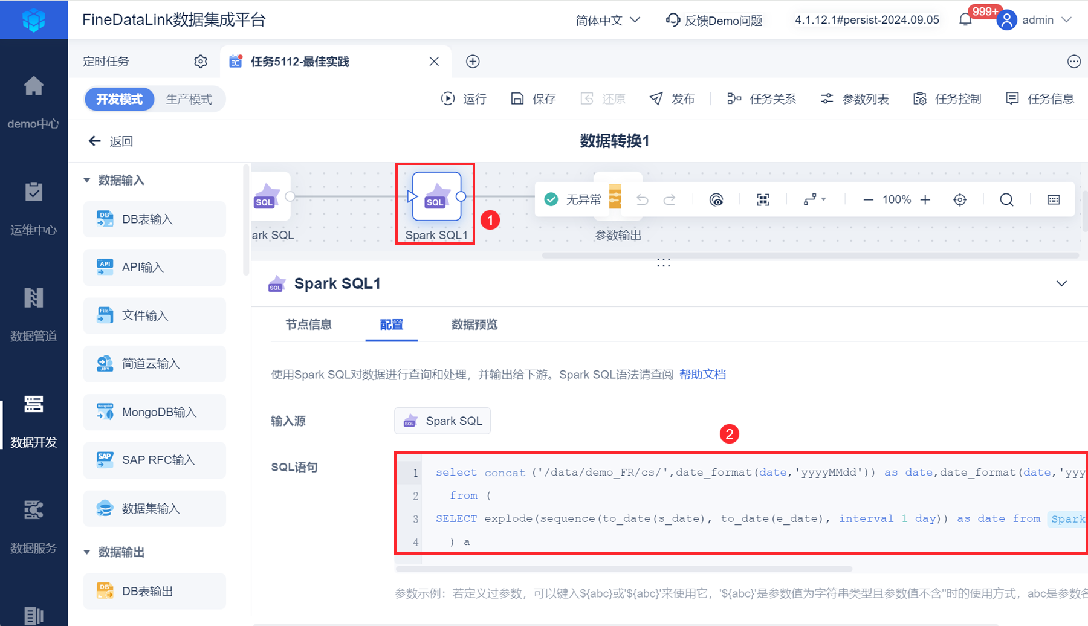The height and width of the screenshot is (626, 1088).
Task: Click the fit-to-screen frame icon
Action: (x=763, y=199)
